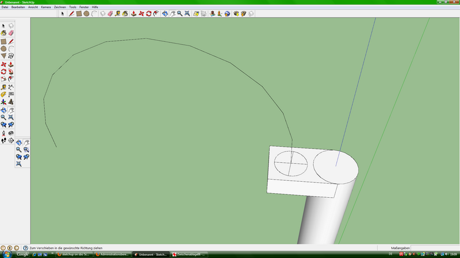This screenshot has width=460, height=258.
Task: Click Zoom Extents in the top toolbar
Action: point(187,13)
